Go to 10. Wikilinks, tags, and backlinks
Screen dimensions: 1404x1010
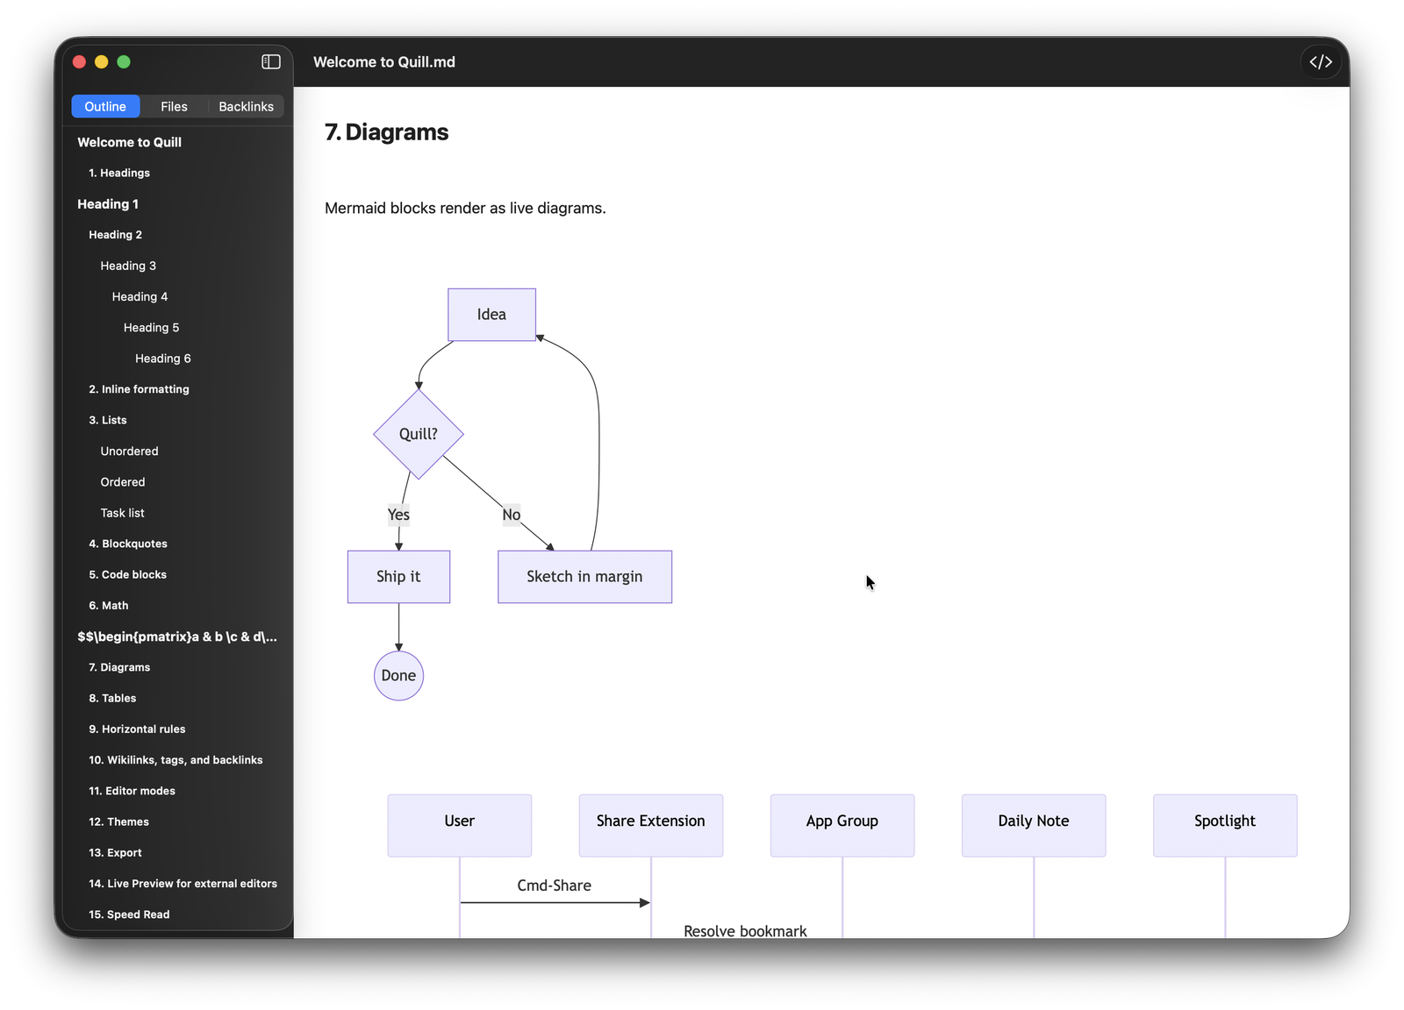tap(175, 760)
